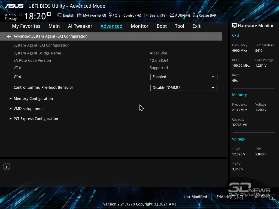Image resolution: width=279 pixels, height=209 pixels.
Task: Click the +5V 5.040 V reading
Action: point(261,154)
